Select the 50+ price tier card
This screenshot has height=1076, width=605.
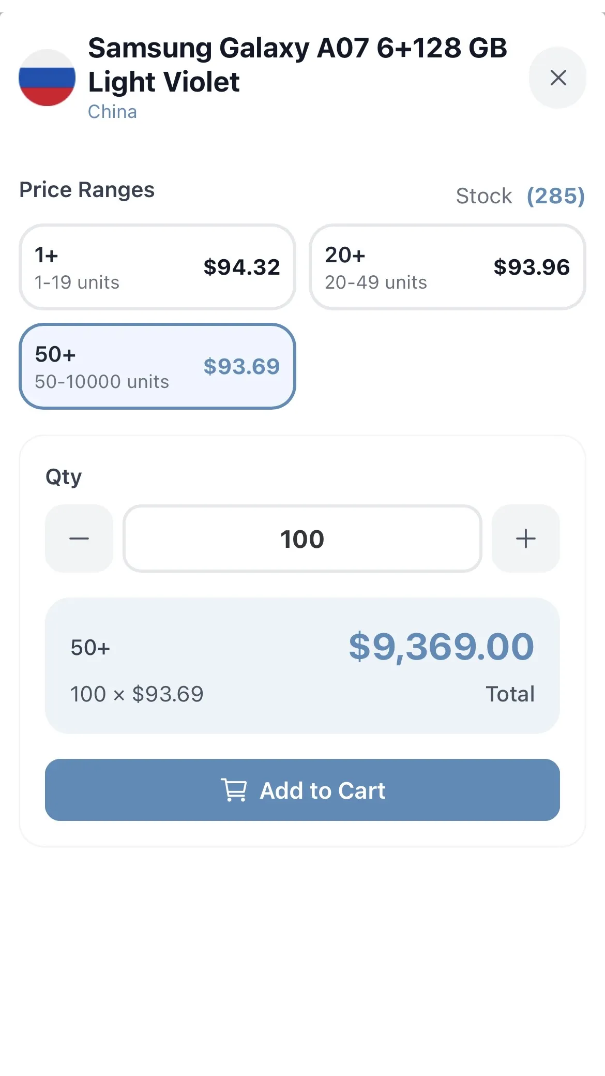point(157,366)
